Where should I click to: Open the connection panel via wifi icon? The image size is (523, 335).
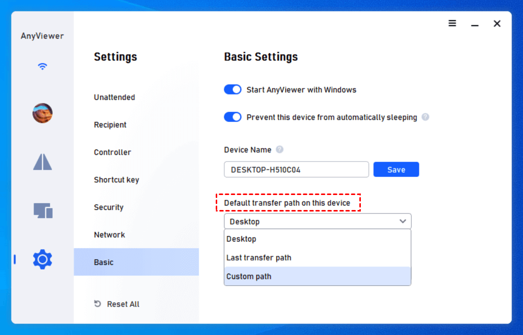[x=42, y=65]
